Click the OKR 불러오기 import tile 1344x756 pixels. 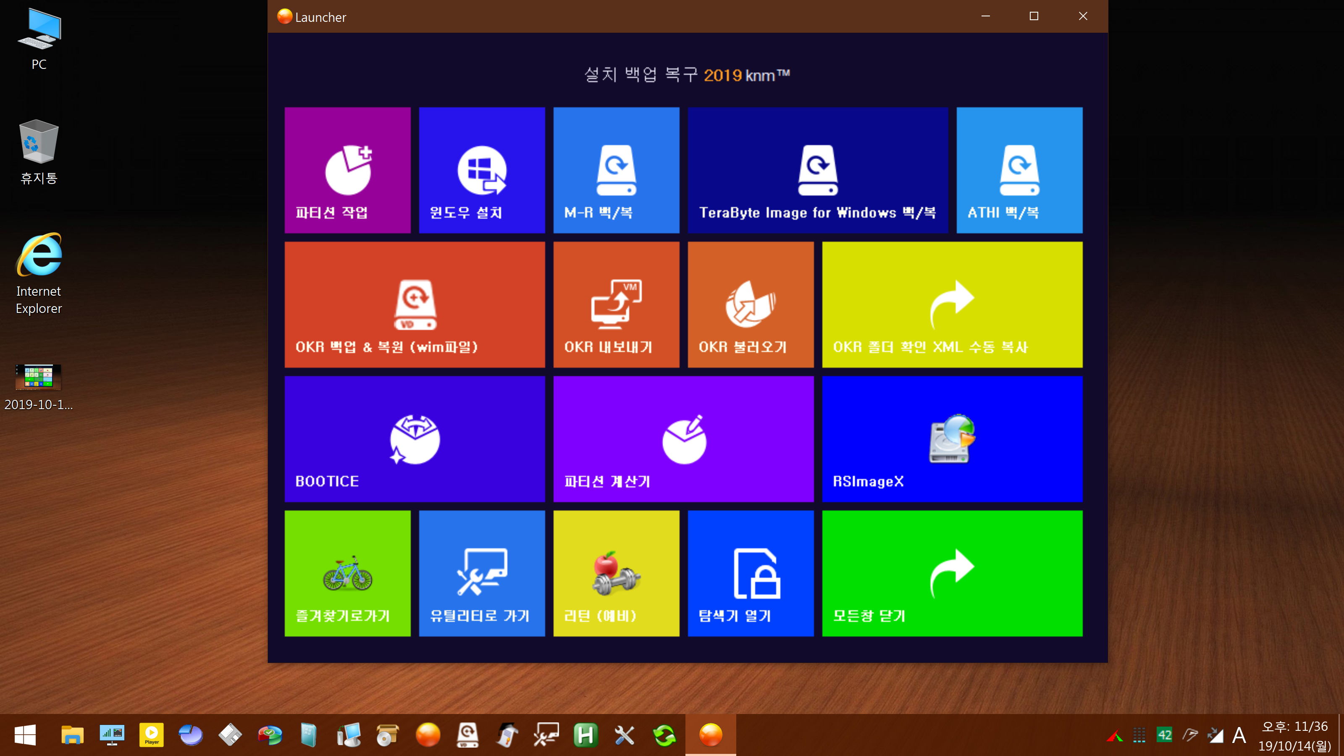751,304
